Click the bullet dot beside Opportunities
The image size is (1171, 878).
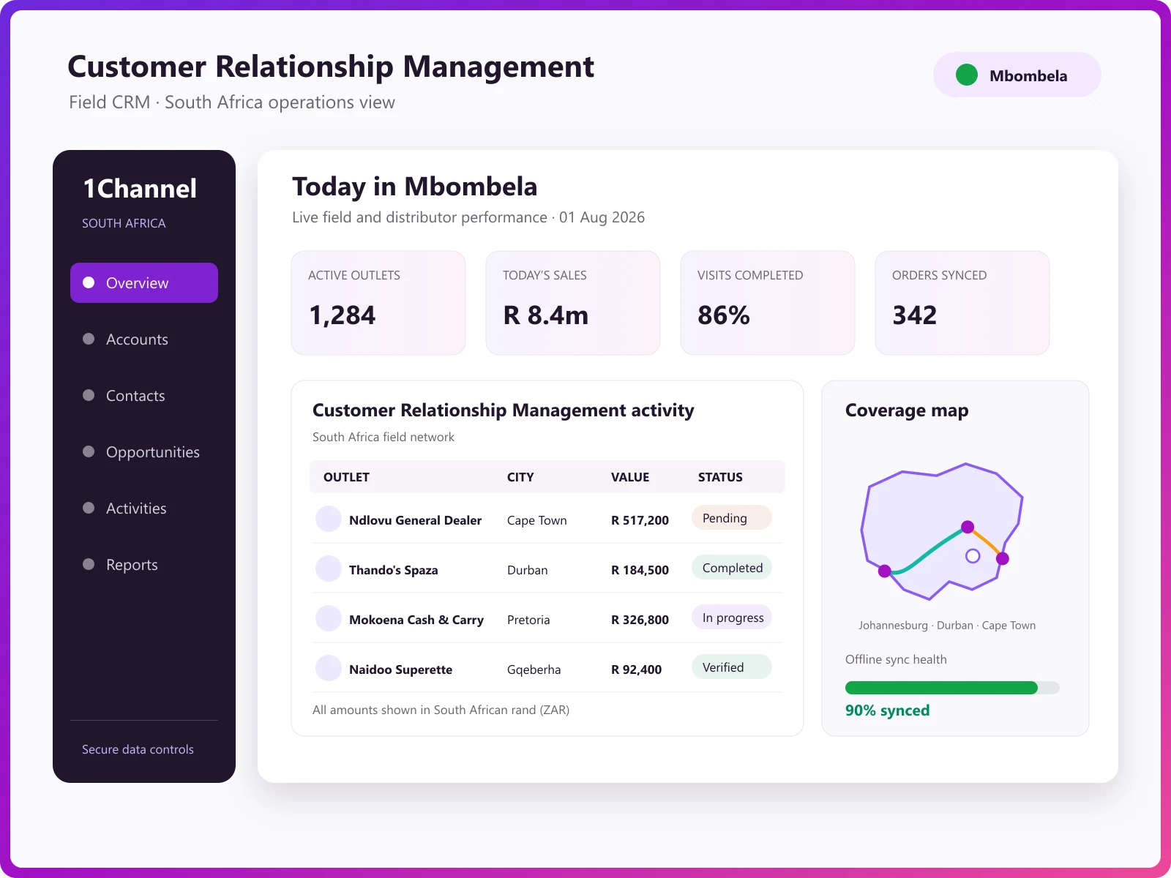click(x=89, y=451)
